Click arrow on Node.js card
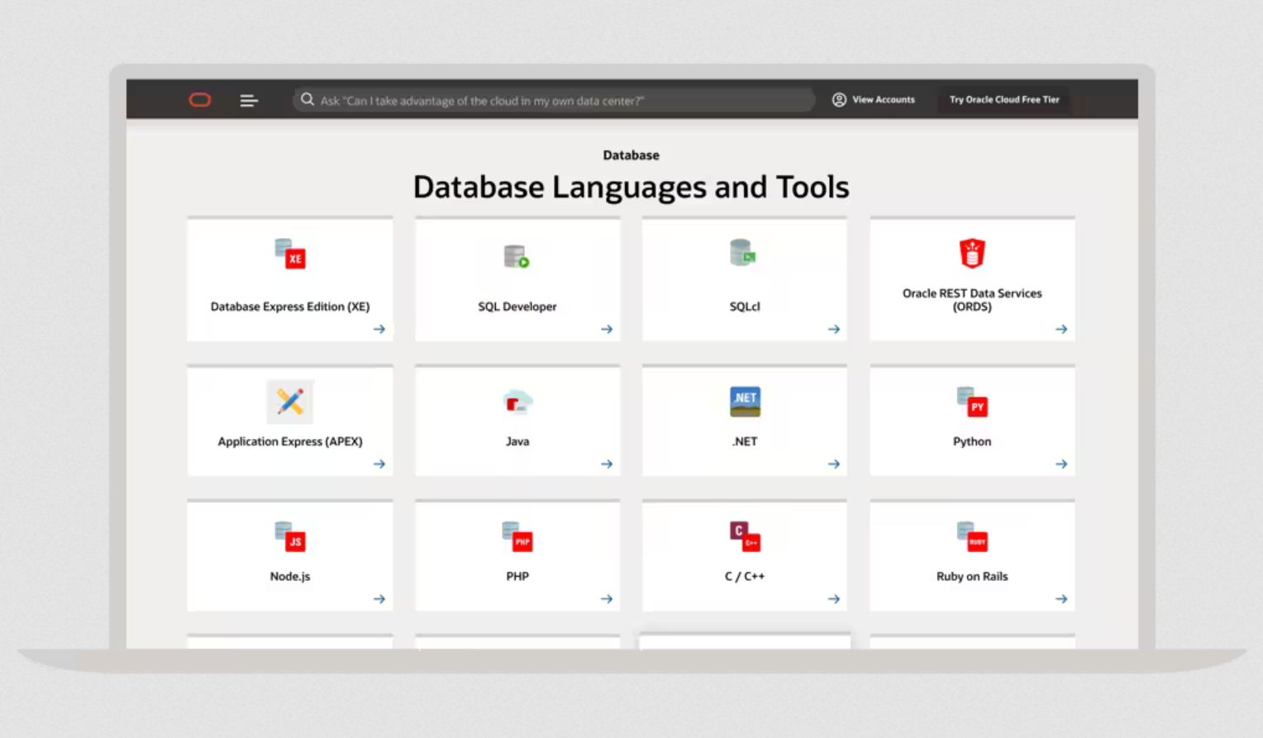The image size is (1263, 738). [x=379, y=598]
